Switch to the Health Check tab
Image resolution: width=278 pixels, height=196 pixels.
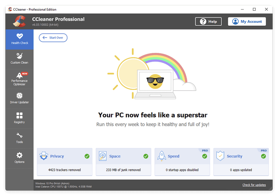point(19,39)
